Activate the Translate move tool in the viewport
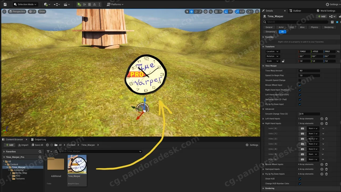The image size is (341, 192). click(x=192, y=11)
